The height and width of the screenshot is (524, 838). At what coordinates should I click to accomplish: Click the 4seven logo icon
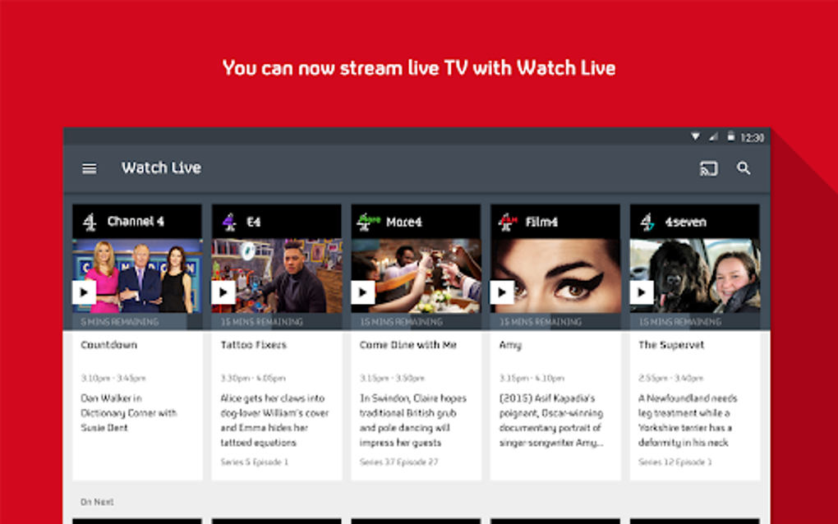pos(647,222)
